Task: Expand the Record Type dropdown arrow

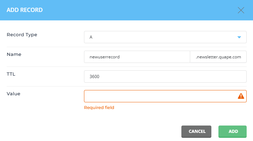Action: tap(239, 37)
